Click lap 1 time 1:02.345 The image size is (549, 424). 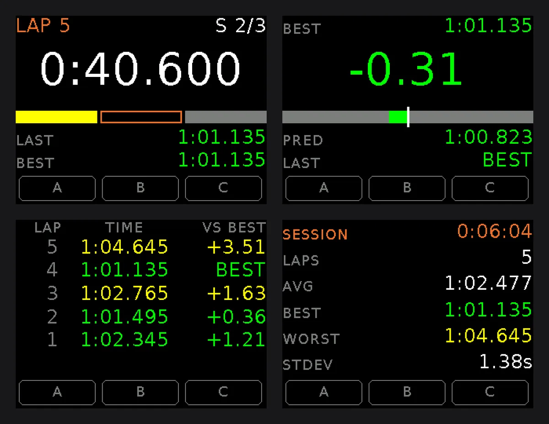pos(124,339)
